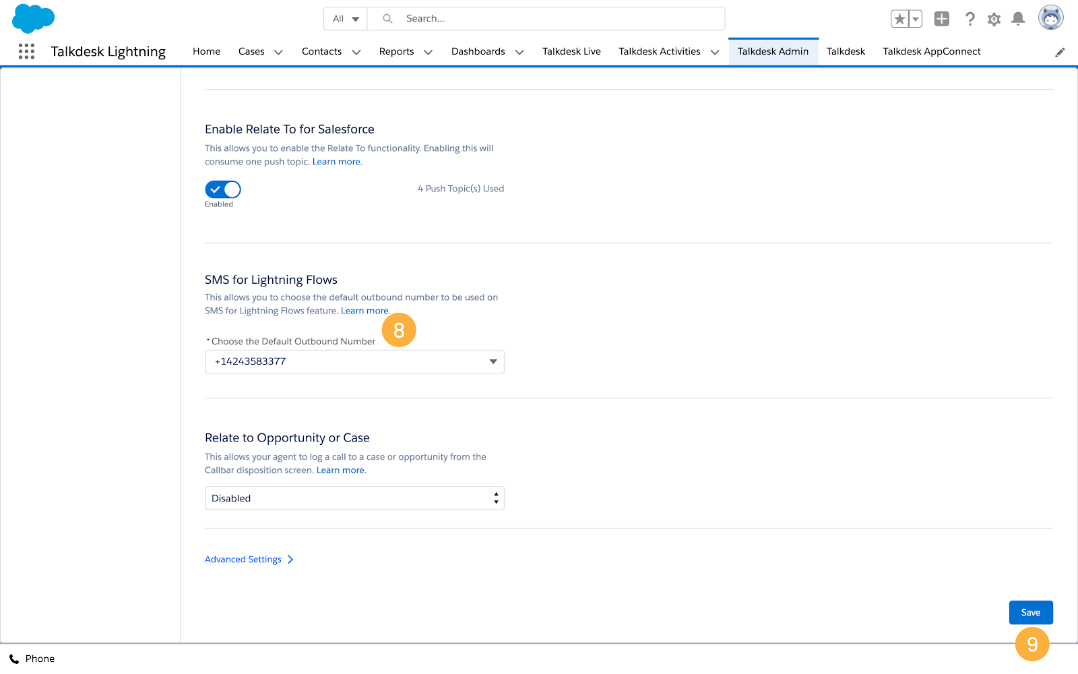Click the Phone icon in utility bar

14,659
